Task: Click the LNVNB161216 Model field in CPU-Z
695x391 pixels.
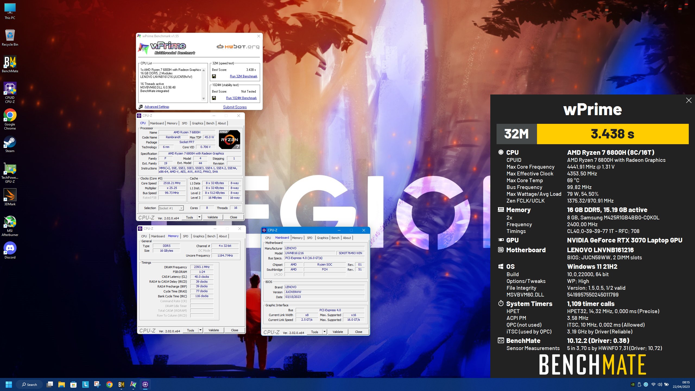Action: pos(310,253)
